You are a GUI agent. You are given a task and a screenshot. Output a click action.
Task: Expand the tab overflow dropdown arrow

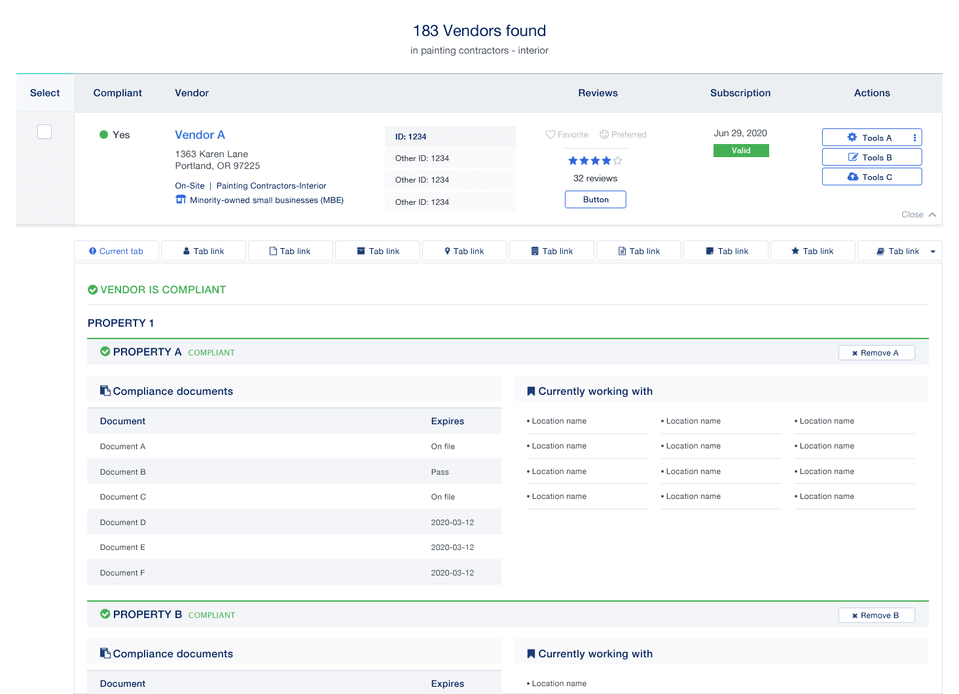[933, 251]
